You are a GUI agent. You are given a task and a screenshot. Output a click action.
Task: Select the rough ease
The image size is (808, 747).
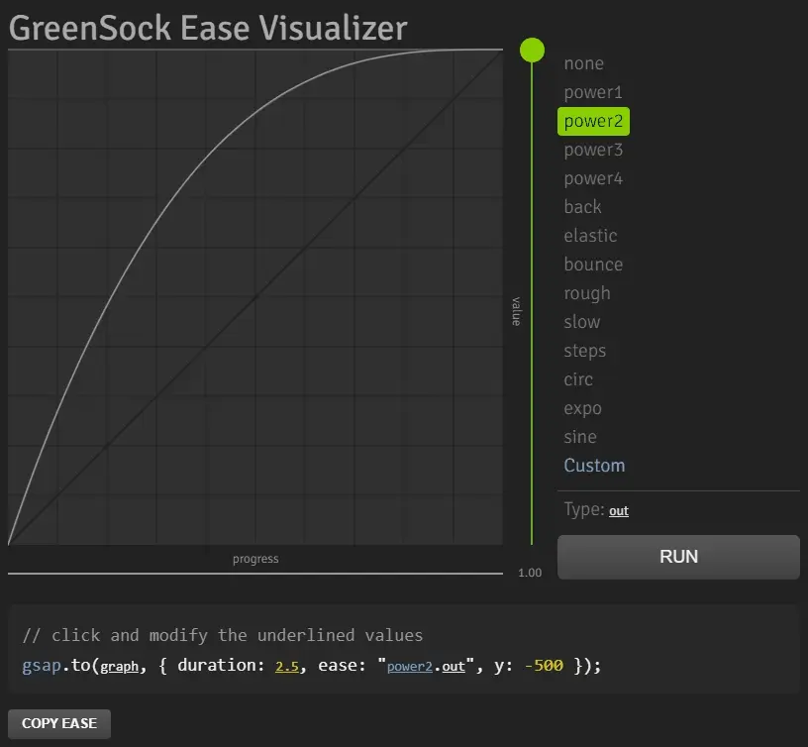pos(587,293)
